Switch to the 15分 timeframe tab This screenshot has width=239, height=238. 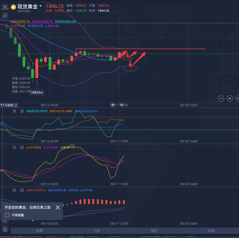(211, 231)
